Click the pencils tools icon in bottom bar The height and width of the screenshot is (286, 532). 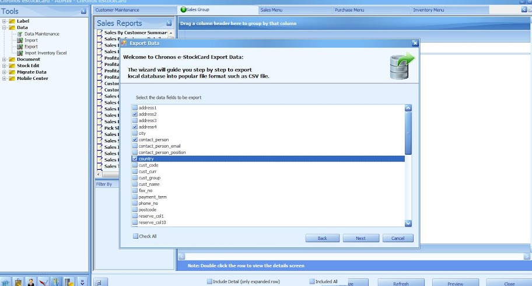tap(56, 282)
